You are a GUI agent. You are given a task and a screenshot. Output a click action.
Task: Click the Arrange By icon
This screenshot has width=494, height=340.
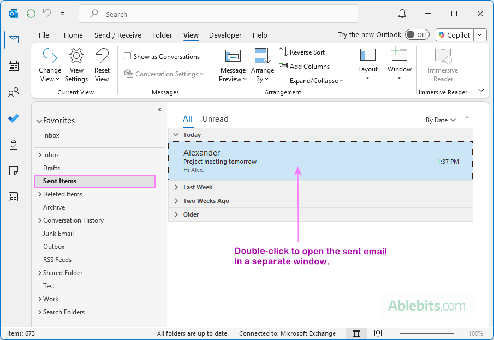262,56
